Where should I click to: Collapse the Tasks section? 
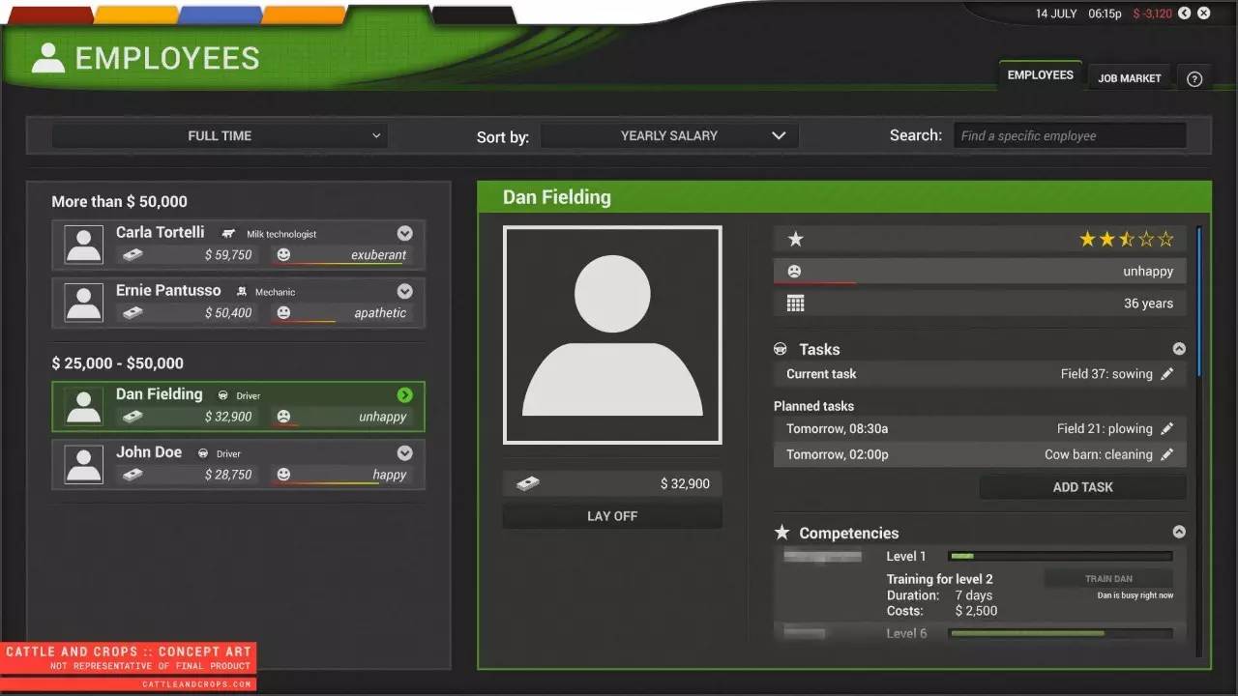tap(1179, 349)
